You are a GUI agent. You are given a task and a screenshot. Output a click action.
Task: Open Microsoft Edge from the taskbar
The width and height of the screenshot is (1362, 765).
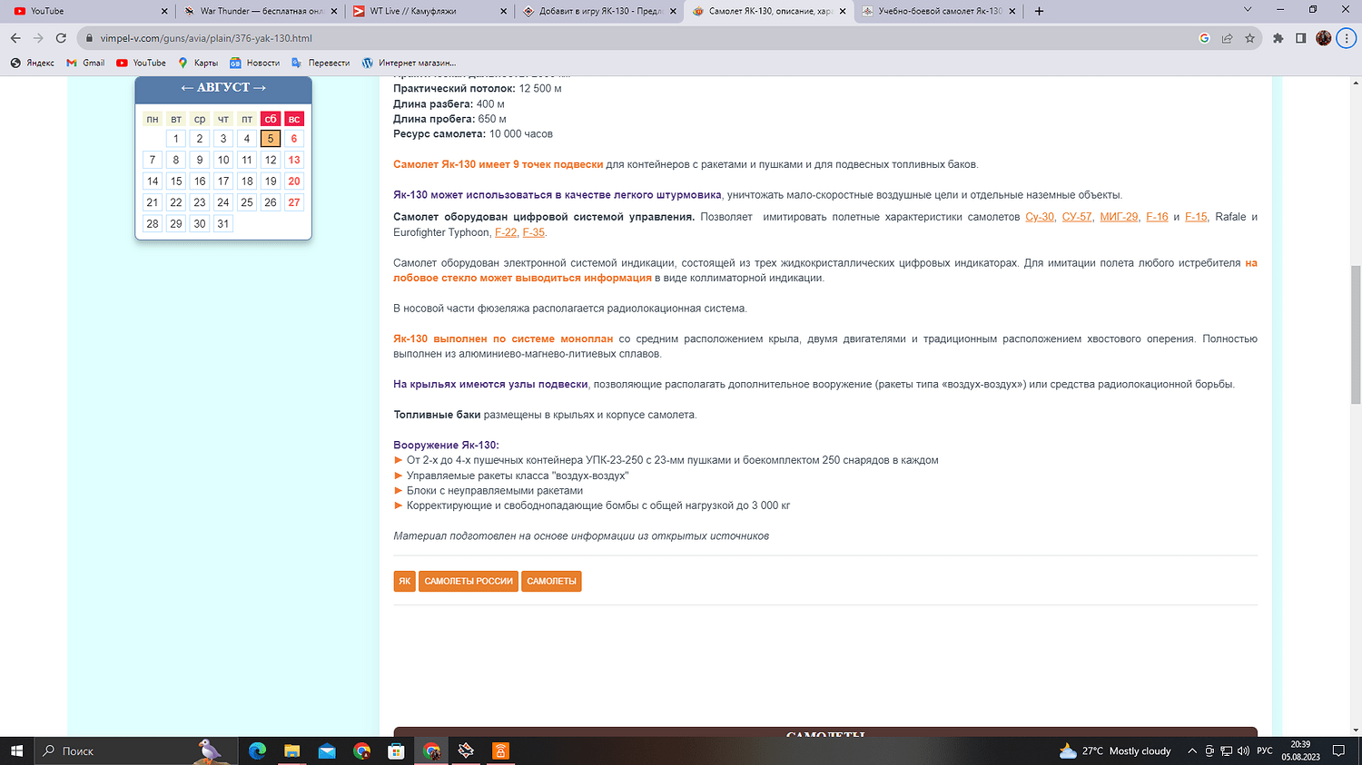pyautogui.click(x=258, y=750)
